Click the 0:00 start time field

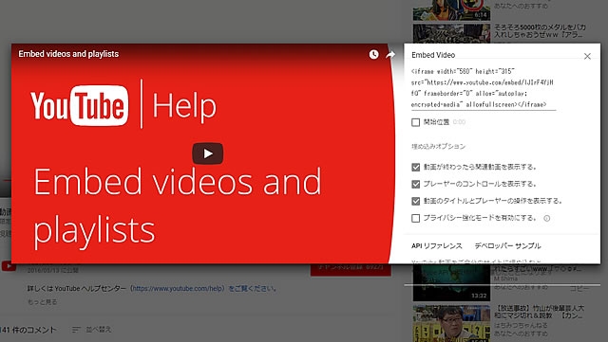[459, 122]
